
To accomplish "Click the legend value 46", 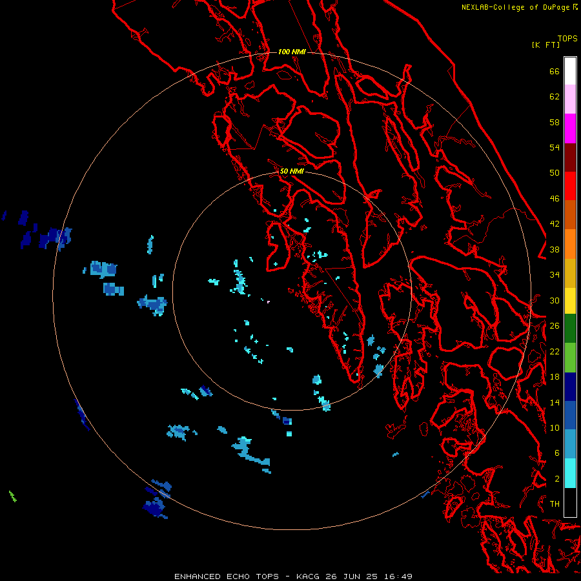I will (x=555, y=199).
